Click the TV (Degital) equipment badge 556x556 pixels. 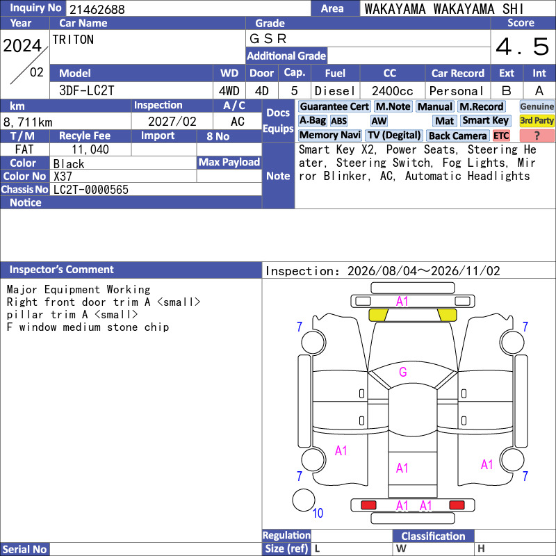[393, 135]
